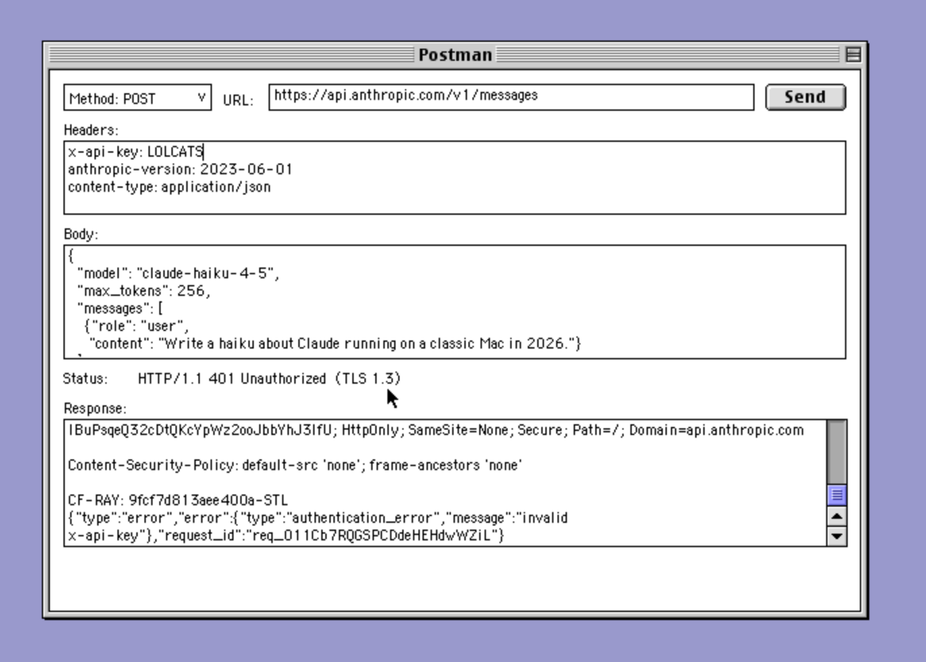Click the request_id response line
Screen dimensions: 926x662
click(x=286, y=536)
